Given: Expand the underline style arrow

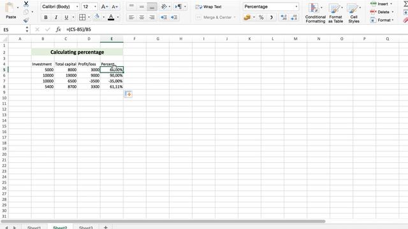Looking at the screenshot, I should pos(73,17).
